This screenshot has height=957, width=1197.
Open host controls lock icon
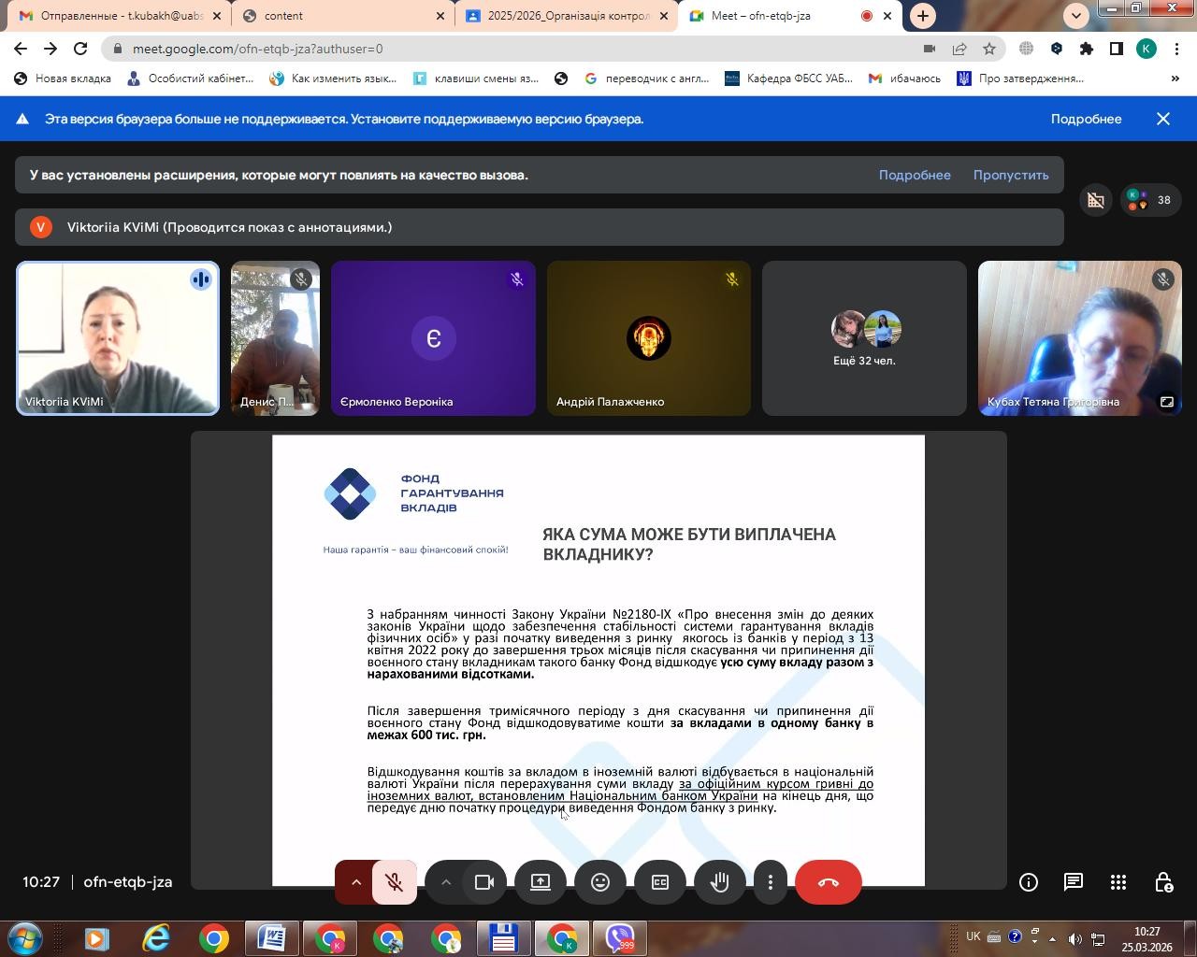click(x=1162, y=882)
